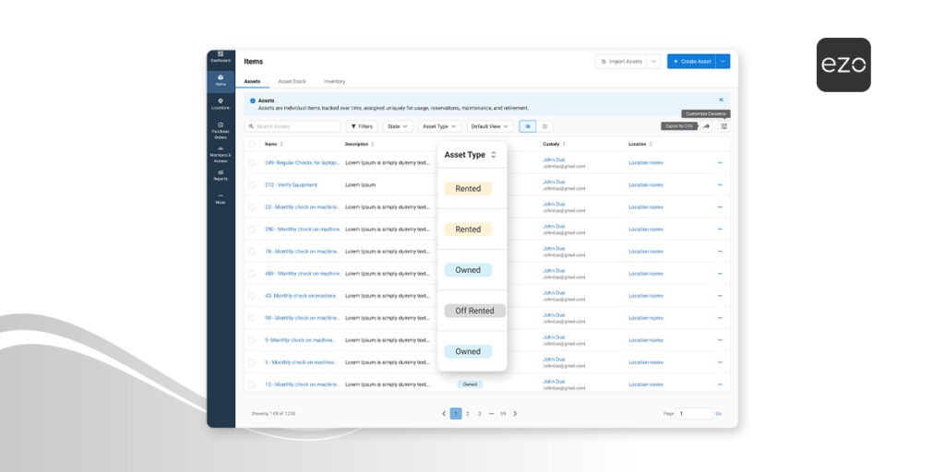Switch to the Asset Stock tab
This screenshot has height=472, width=945.
pos(292,81)
